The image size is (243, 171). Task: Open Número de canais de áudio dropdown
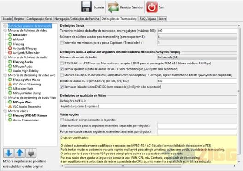pos(197,57)
